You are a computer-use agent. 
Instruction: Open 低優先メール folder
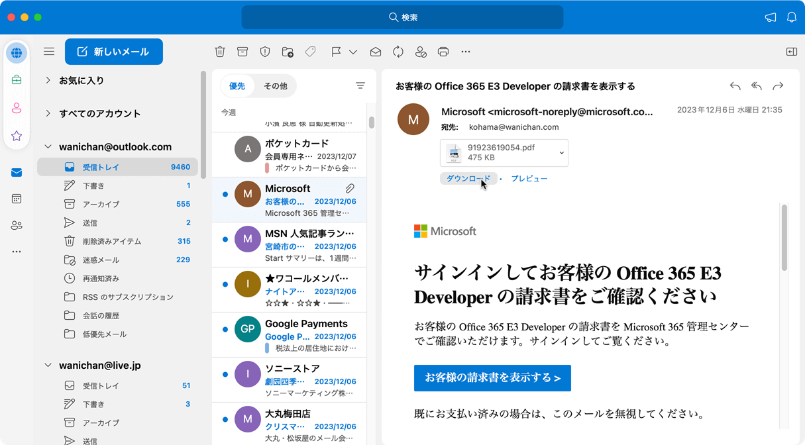(117, 334)
